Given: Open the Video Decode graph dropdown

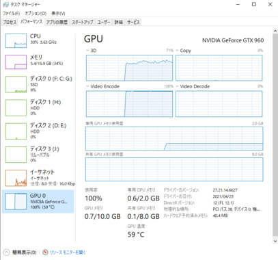Looking at the screenshot, I should click(x=177, y=86).
